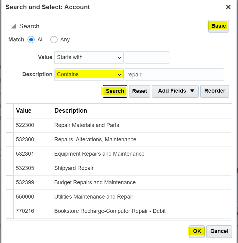
Task: Switch to Basic search mode
Action: click(x=218, y=26)
